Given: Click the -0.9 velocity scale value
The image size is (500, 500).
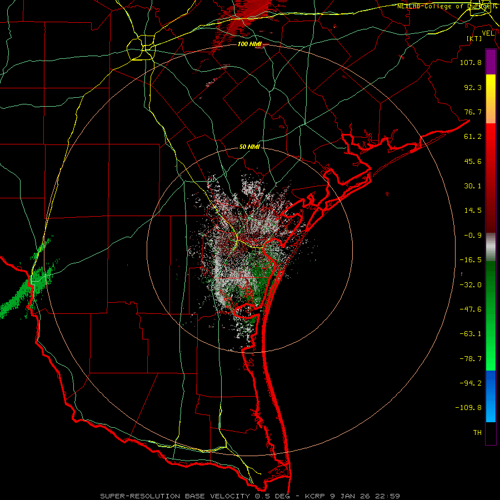Looking at the screenshot, I should pos(473,236).
